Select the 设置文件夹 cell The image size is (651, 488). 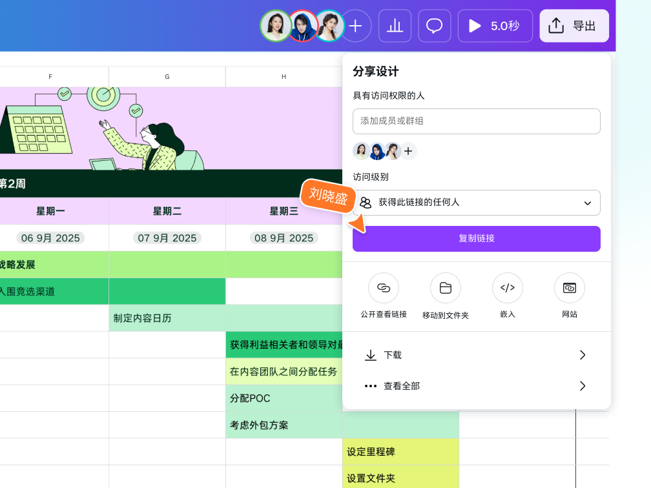click(x=400, y=478)
